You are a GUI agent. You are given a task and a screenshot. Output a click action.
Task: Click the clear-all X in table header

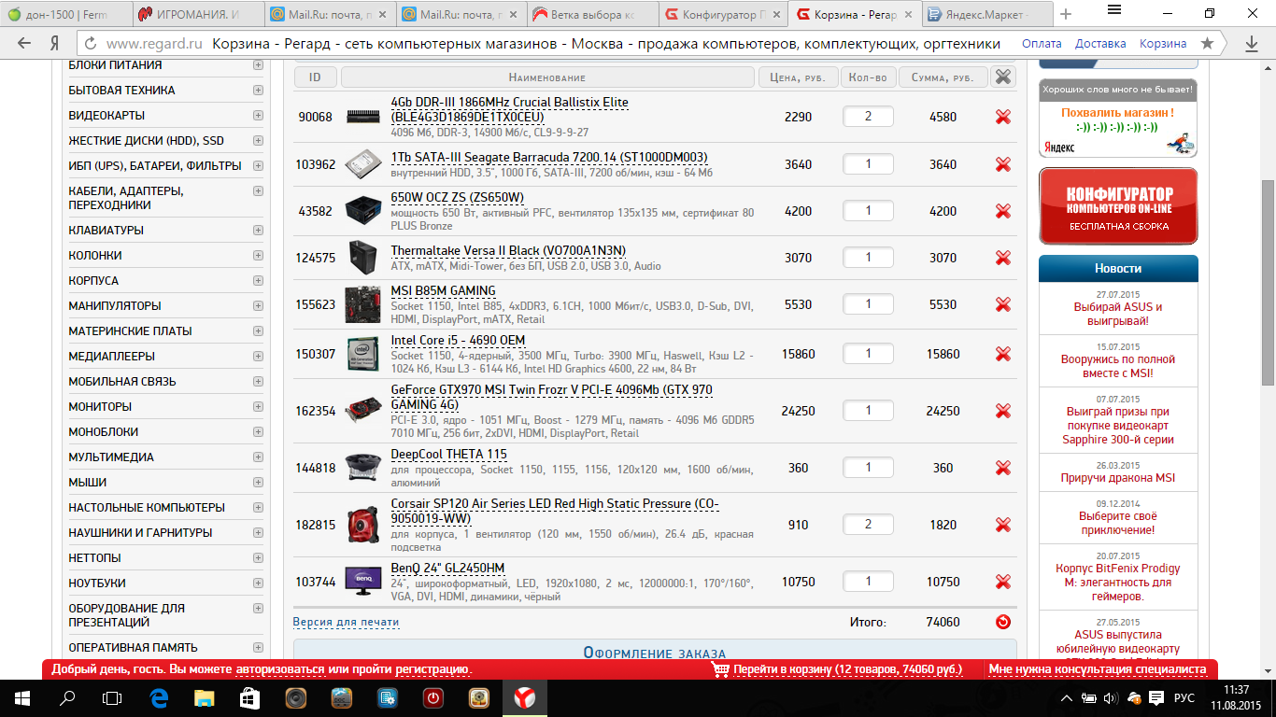(1003, 77)
